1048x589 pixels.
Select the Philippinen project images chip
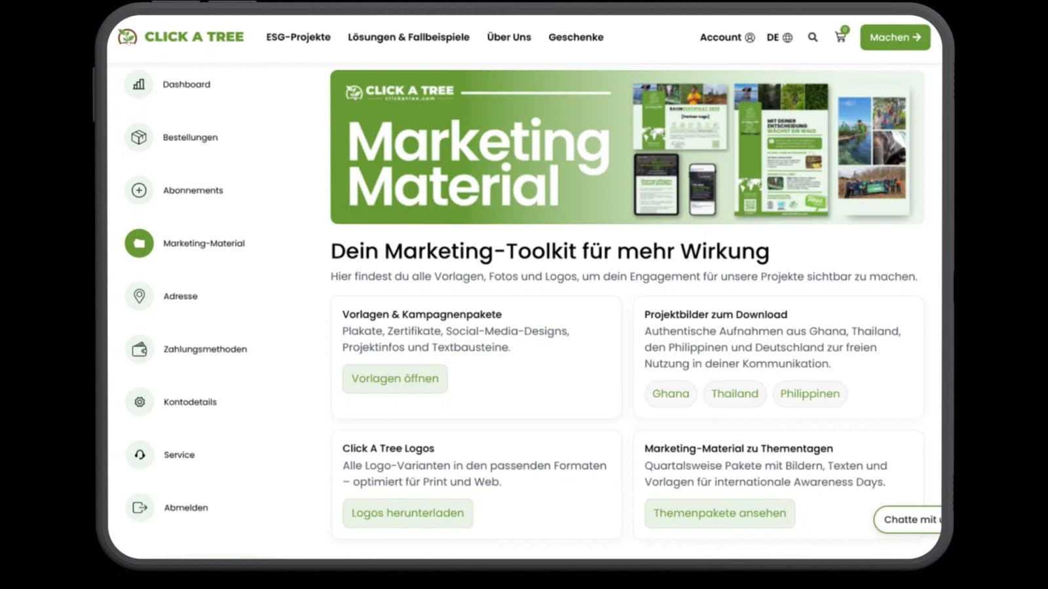(810, 394)
